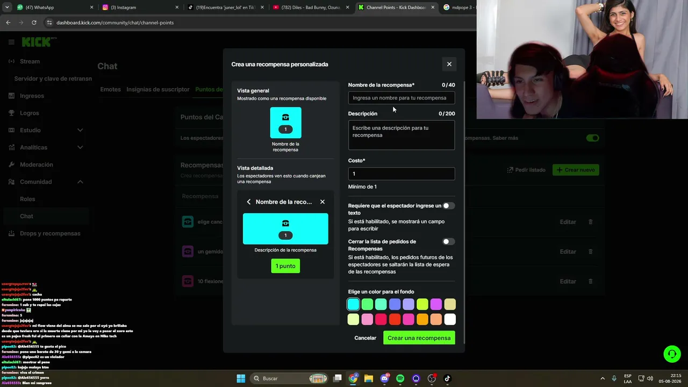Open Moderación in the sidebar
This screenshot has height=387, width=688.
coord(37,164)
